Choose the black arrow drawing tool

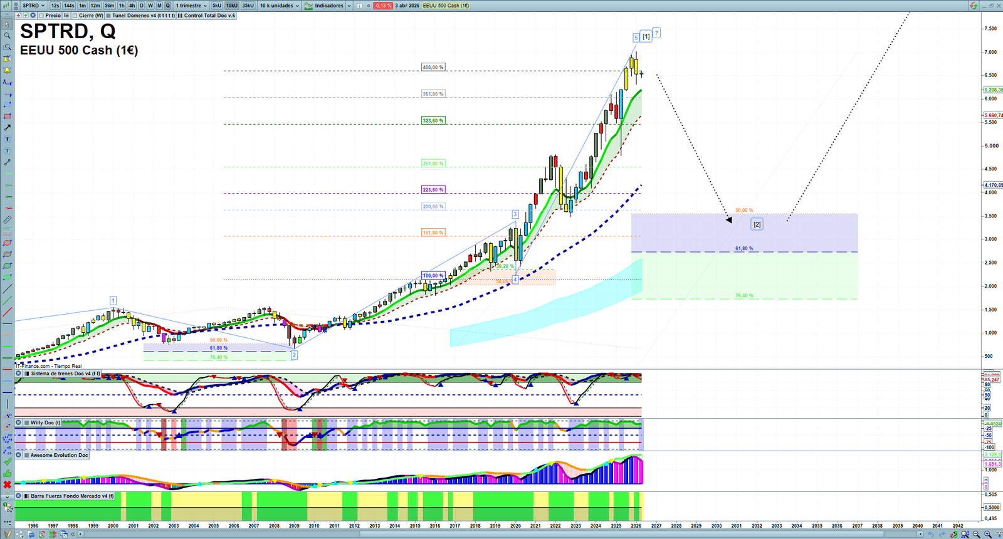coord(7,128)
